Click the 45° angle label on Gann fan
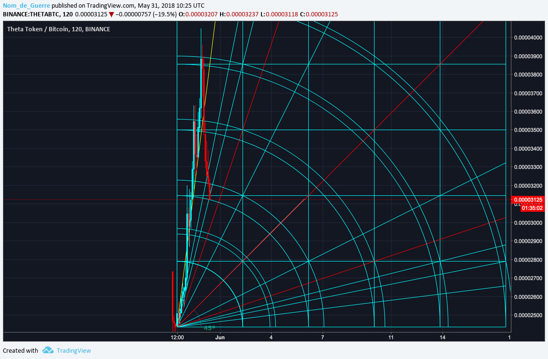This screenshot has width=548, height=359. pyautogui.click(x=209, y=328)
